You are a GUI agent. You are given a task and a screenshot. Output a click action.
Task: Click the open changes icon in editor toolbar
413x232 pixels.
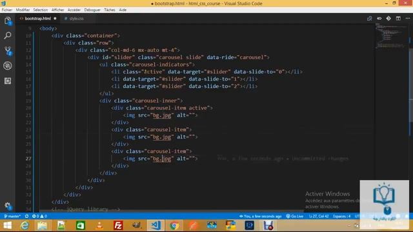[x=369, y=19]
